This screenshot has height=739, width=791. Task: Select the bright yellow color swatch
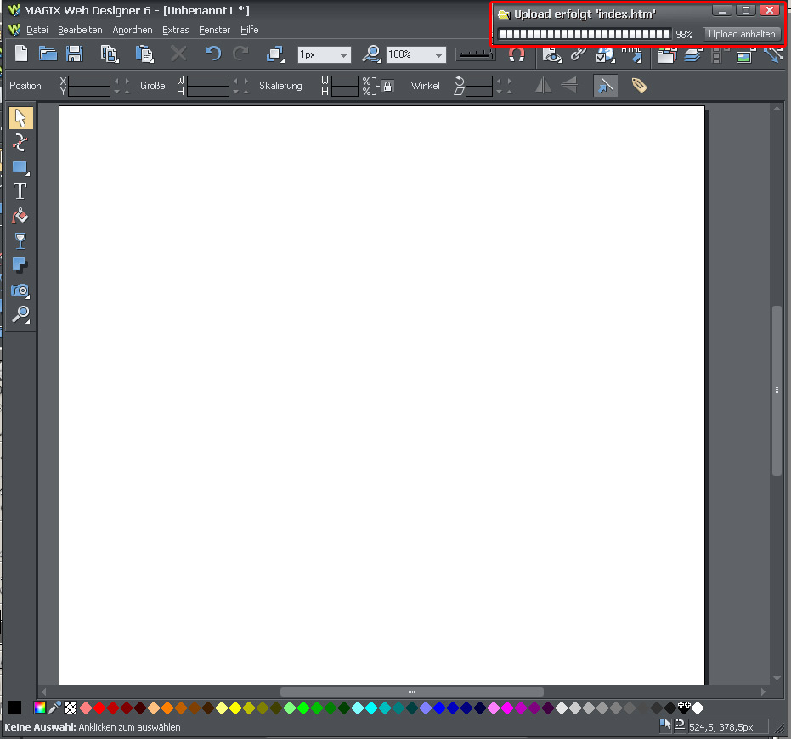235,708
